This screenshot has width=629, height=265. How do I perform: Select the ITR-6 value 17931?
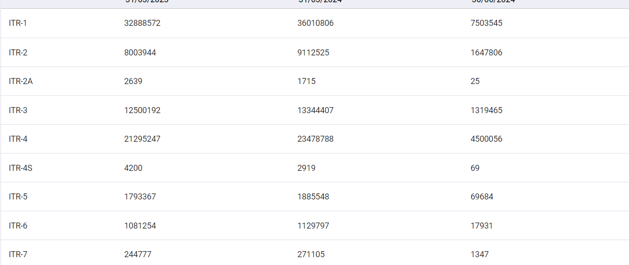[x=482, y=226]
